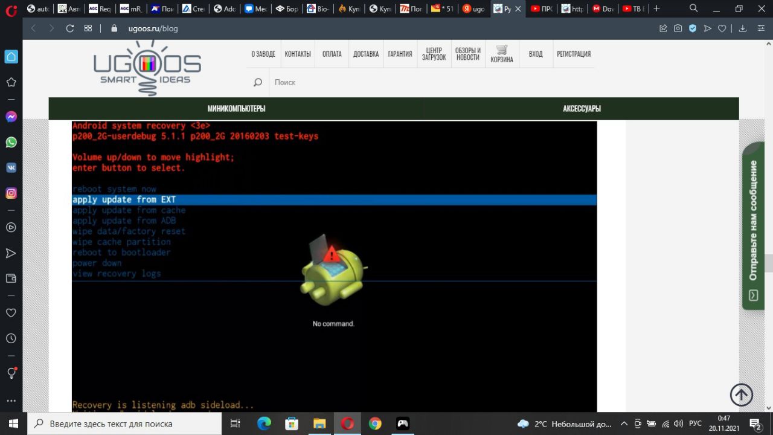Click the address bar ugoos.ru/blog
Viewport: 773px width, 435px height.
153,28
